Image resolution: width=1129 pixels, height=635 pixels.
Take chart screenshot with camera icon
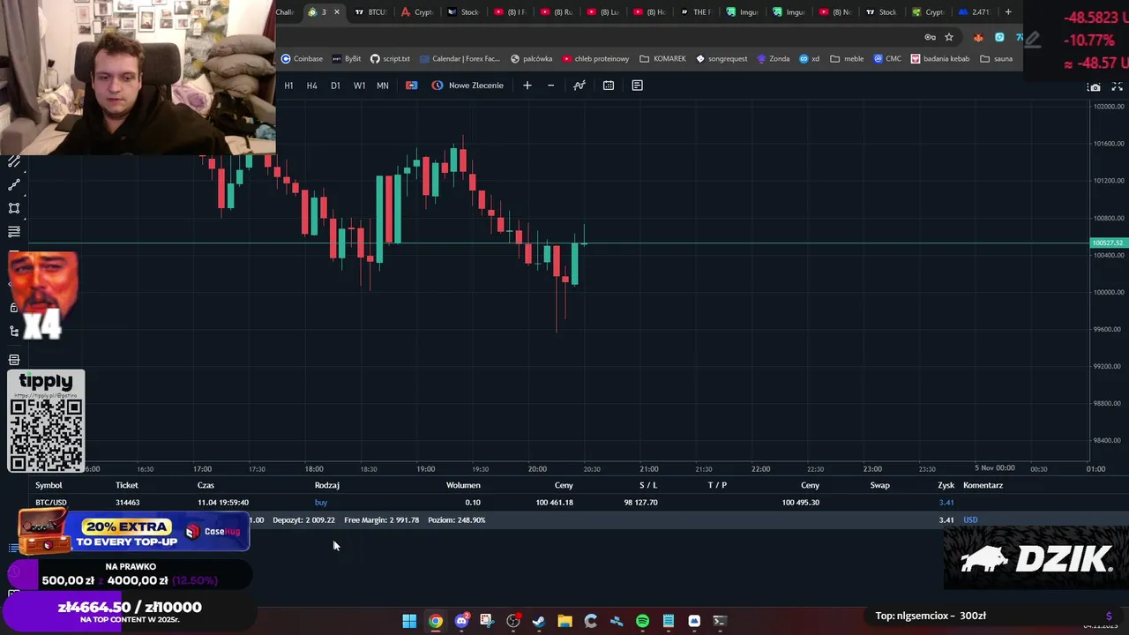1094,87
